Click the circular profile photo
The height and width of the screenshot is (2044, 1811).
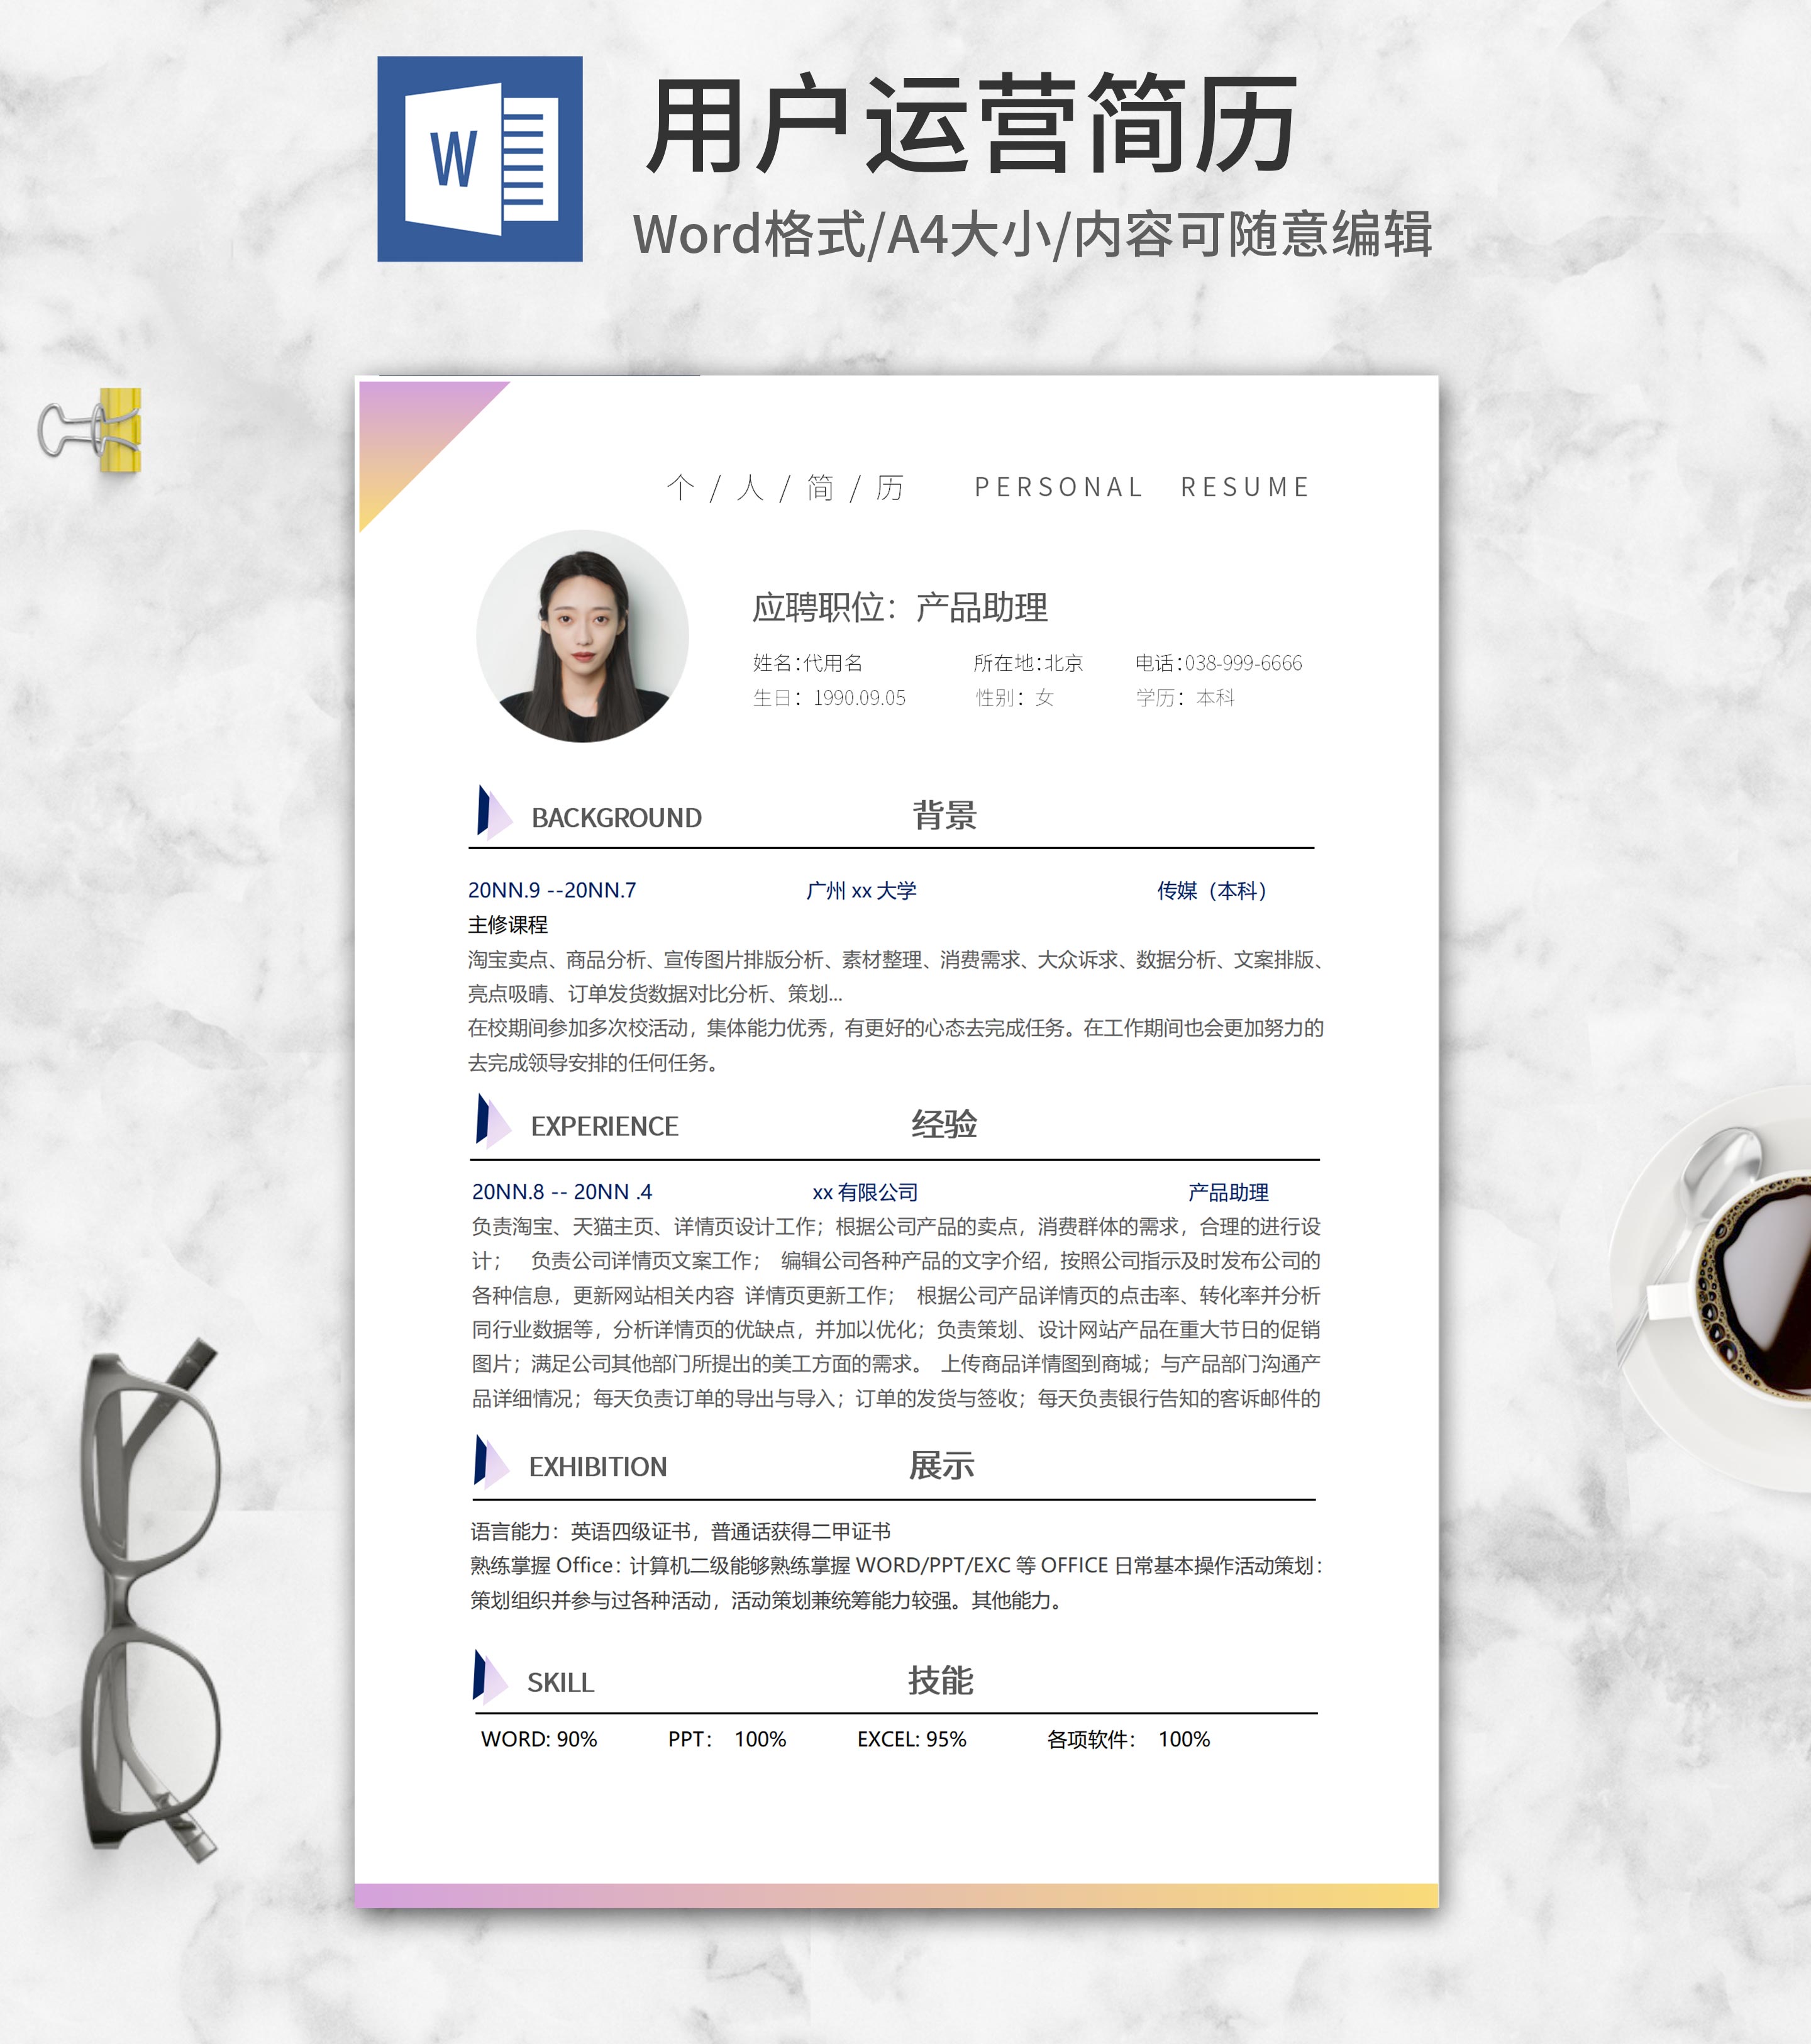(x=582, y=636)
